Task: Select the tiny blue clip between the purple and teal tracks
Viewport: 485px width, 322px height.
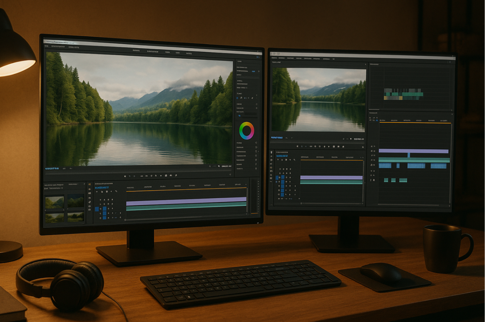Action: tap(409, 155)
